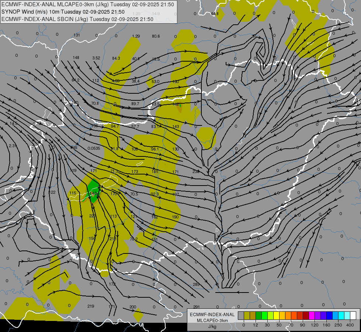Click the cyan legend swatch

(x=341, y=316)
